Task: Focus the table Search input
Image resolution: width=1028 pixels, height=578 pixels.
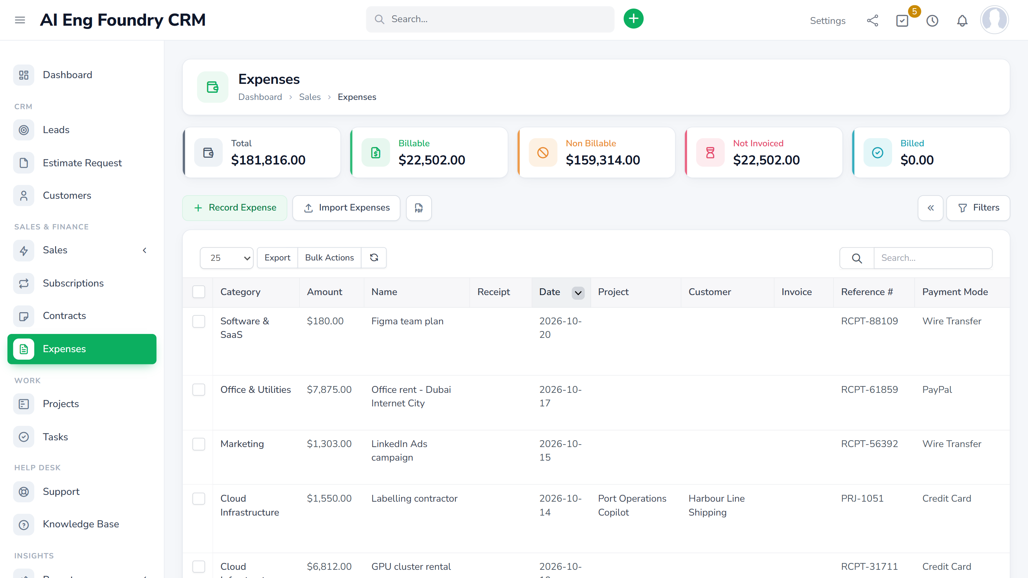Action: point(933,258)
